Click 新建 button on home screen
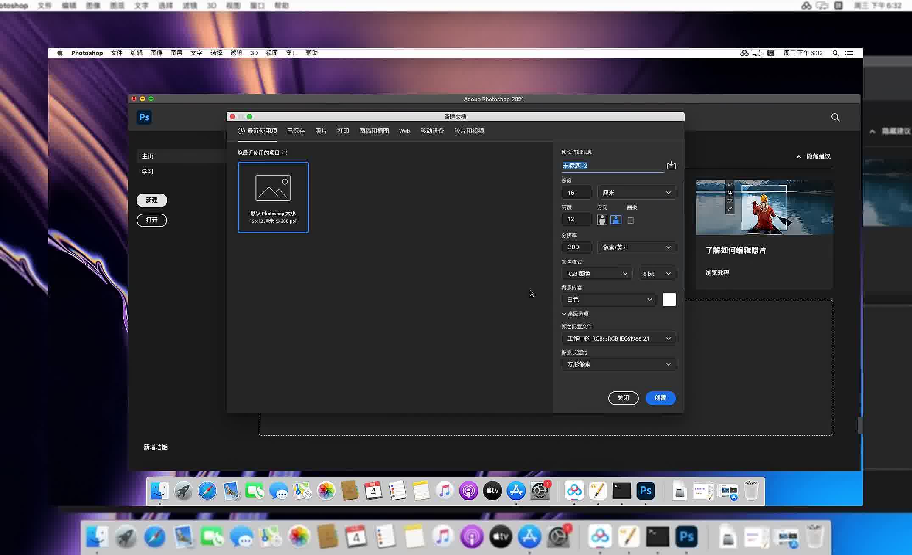This screenshot has height=555, width=912. click(x=152, y=200)
